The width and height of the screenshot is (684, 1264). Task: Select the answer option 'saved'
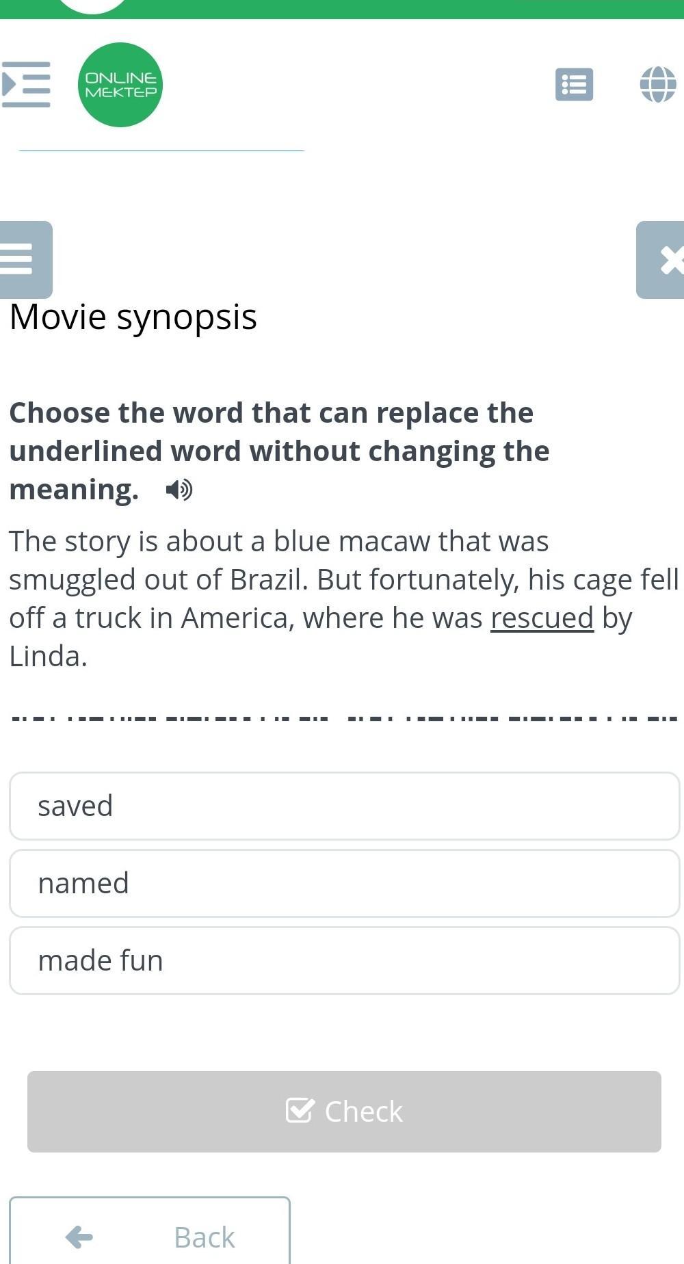tap(344, 806)
